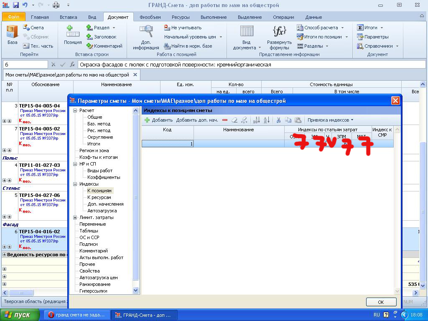
Task: Insert a Комментарий row
Action: [104, 46]
